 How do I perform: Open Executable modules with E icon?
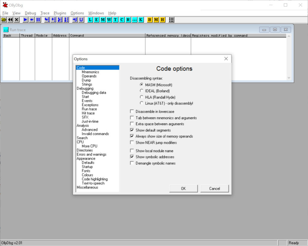click(97, 20)
